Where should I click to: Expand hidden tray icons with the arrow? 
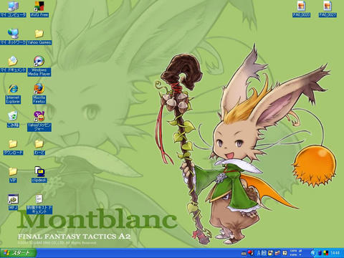(313, 253)
